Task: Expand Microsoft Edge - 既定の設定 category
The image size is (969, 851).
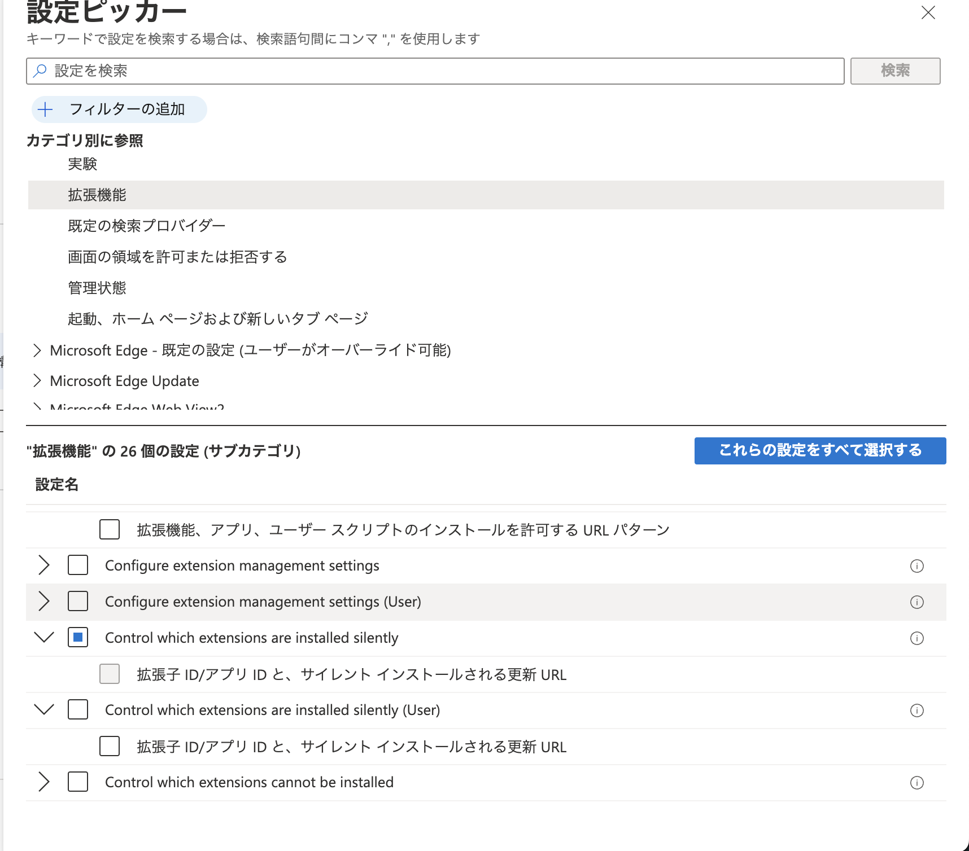Action: [37, 350]
